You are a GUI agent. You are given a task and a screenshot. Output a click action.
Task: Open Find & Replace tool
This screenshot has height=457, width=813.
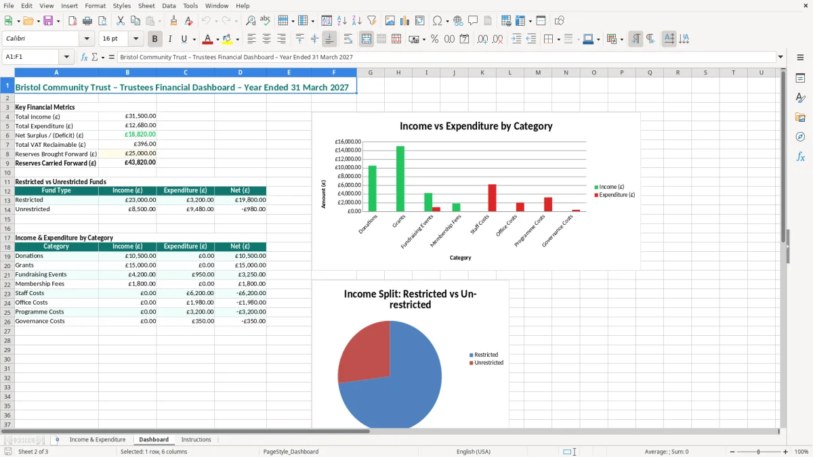coord(251,21)
